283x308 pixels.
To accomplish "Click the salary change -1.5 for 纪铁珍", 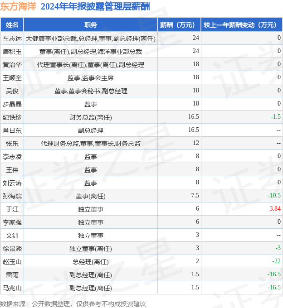I will [x=276, y=116].
